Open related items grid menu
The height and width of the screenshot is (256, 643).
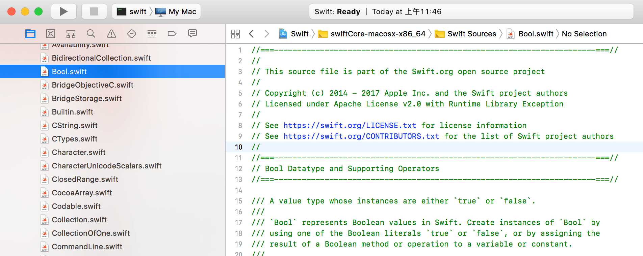pos(235,34)
